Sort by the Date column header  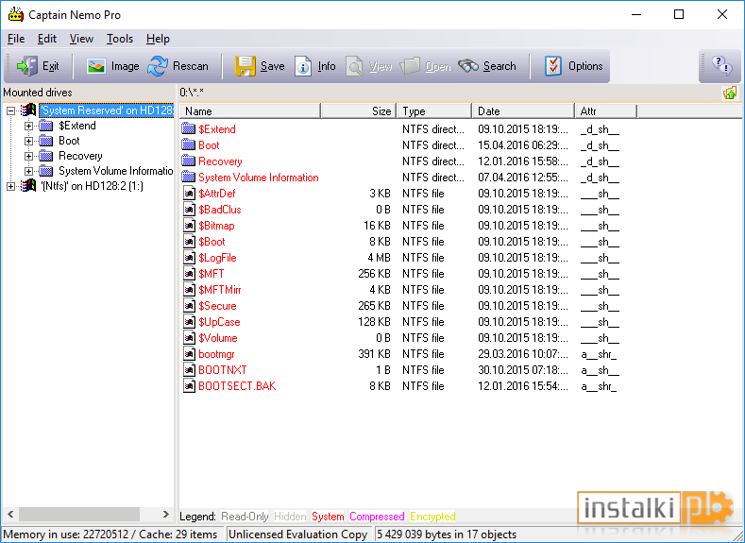click(x=523, y=111)
